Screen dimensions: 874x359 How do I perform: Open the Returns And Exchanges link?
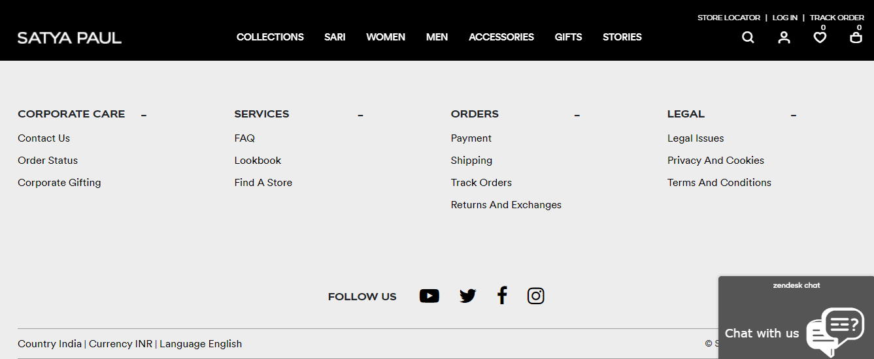[x=506, y=205]
